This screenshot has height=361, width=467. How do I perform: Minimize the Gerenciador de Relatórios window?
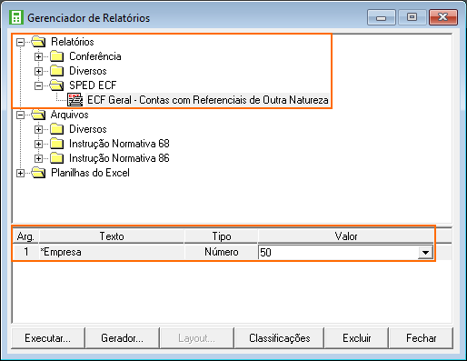pyautogui.click(x=381, y=17)
